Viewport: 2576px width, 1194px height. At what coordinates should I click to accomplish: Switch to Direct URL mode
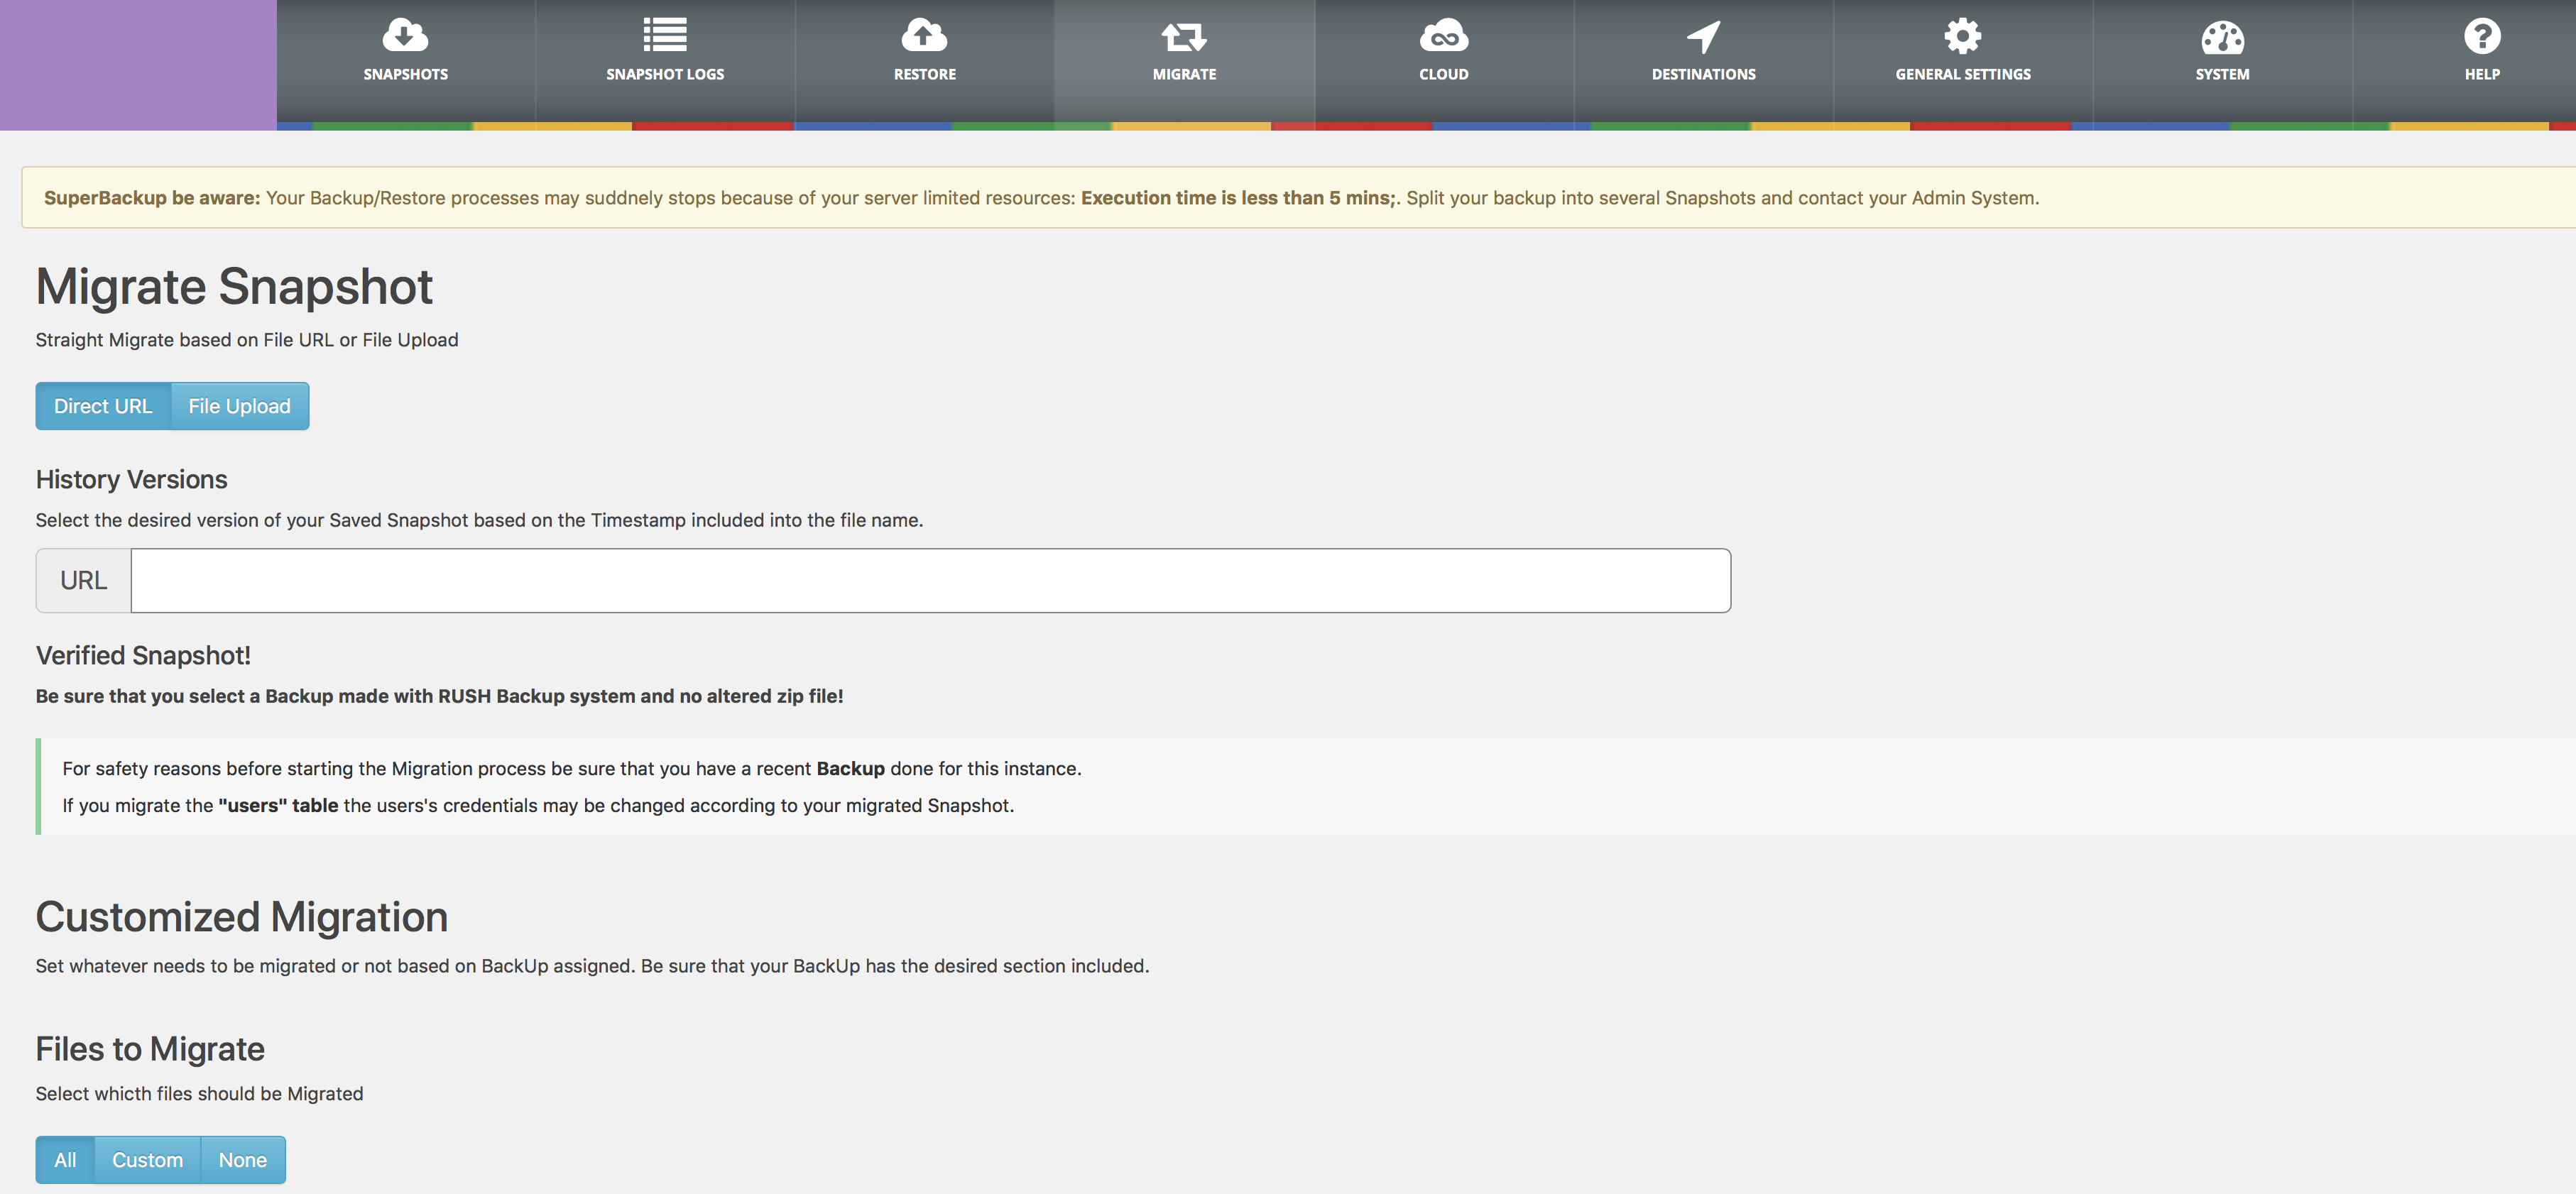[103, 406]
